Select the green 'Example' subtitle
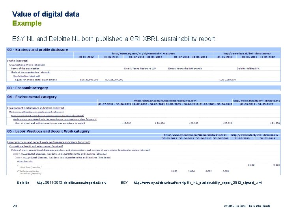 [x=27, y=23]
